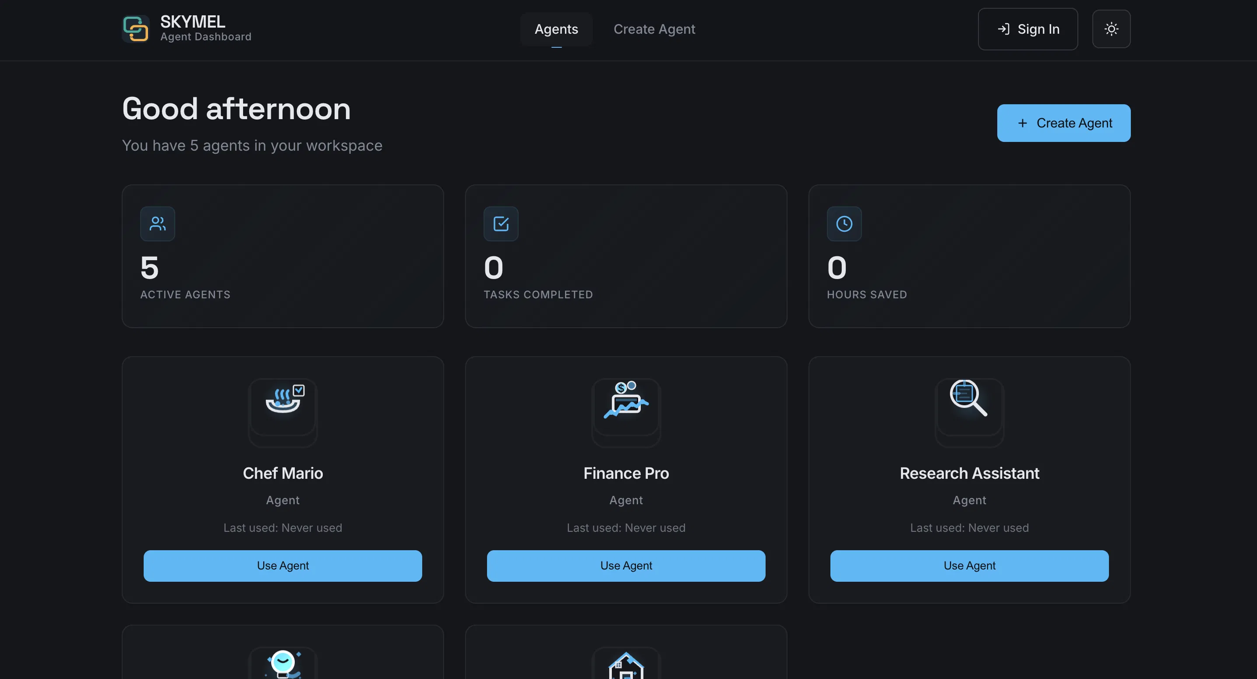Viewport: 1257px width, 679px height.
Task: Use the Research Assistant agent
Action: click(969, 566)
